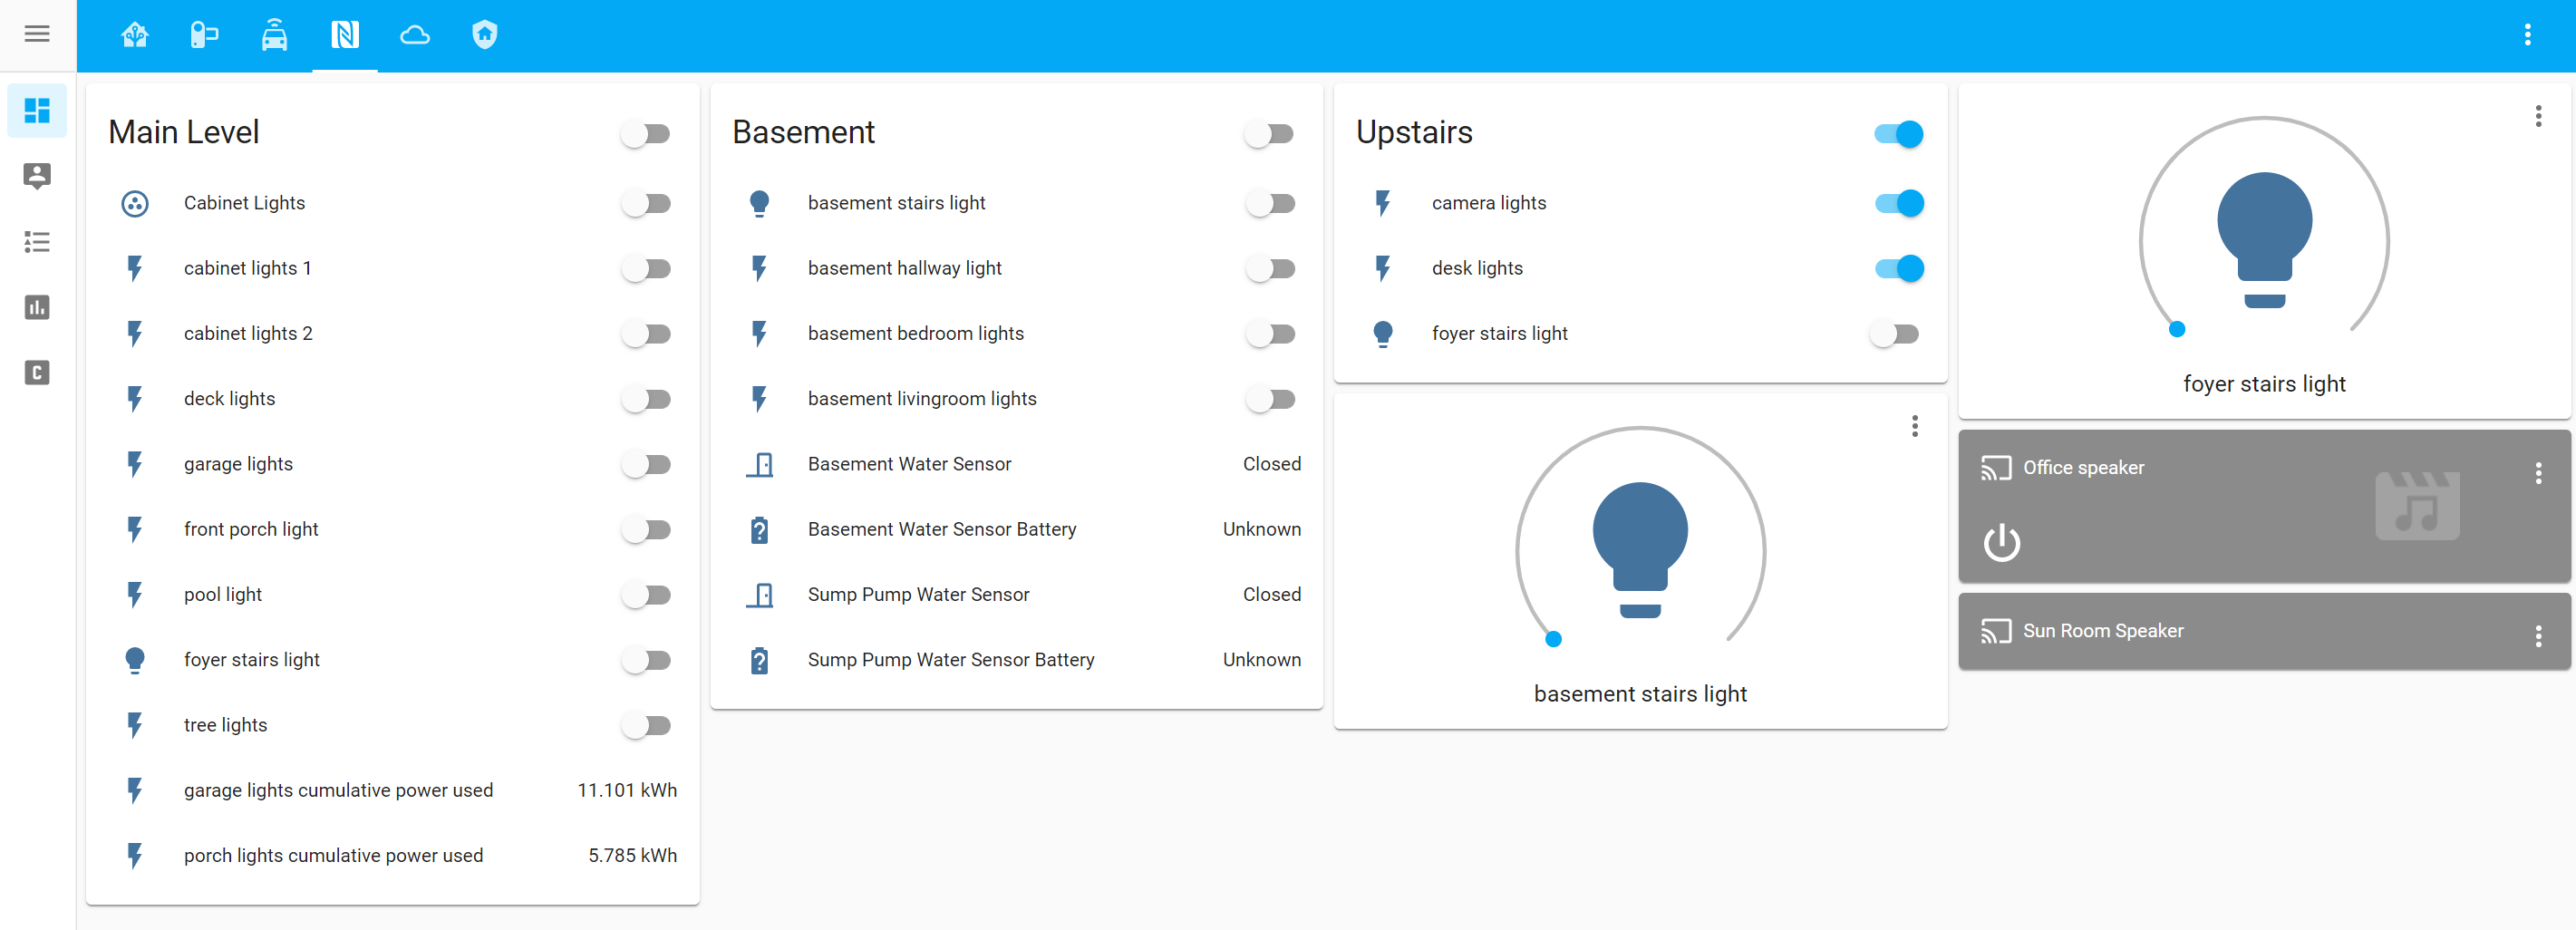
Task: Click the 5.785 kWh value
Action: [632, 855]
